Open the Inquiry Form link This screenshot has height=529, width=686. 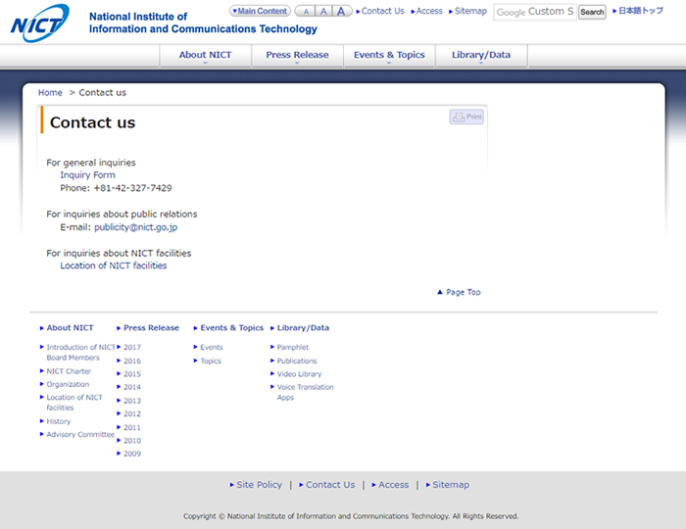tap(87, 175)
